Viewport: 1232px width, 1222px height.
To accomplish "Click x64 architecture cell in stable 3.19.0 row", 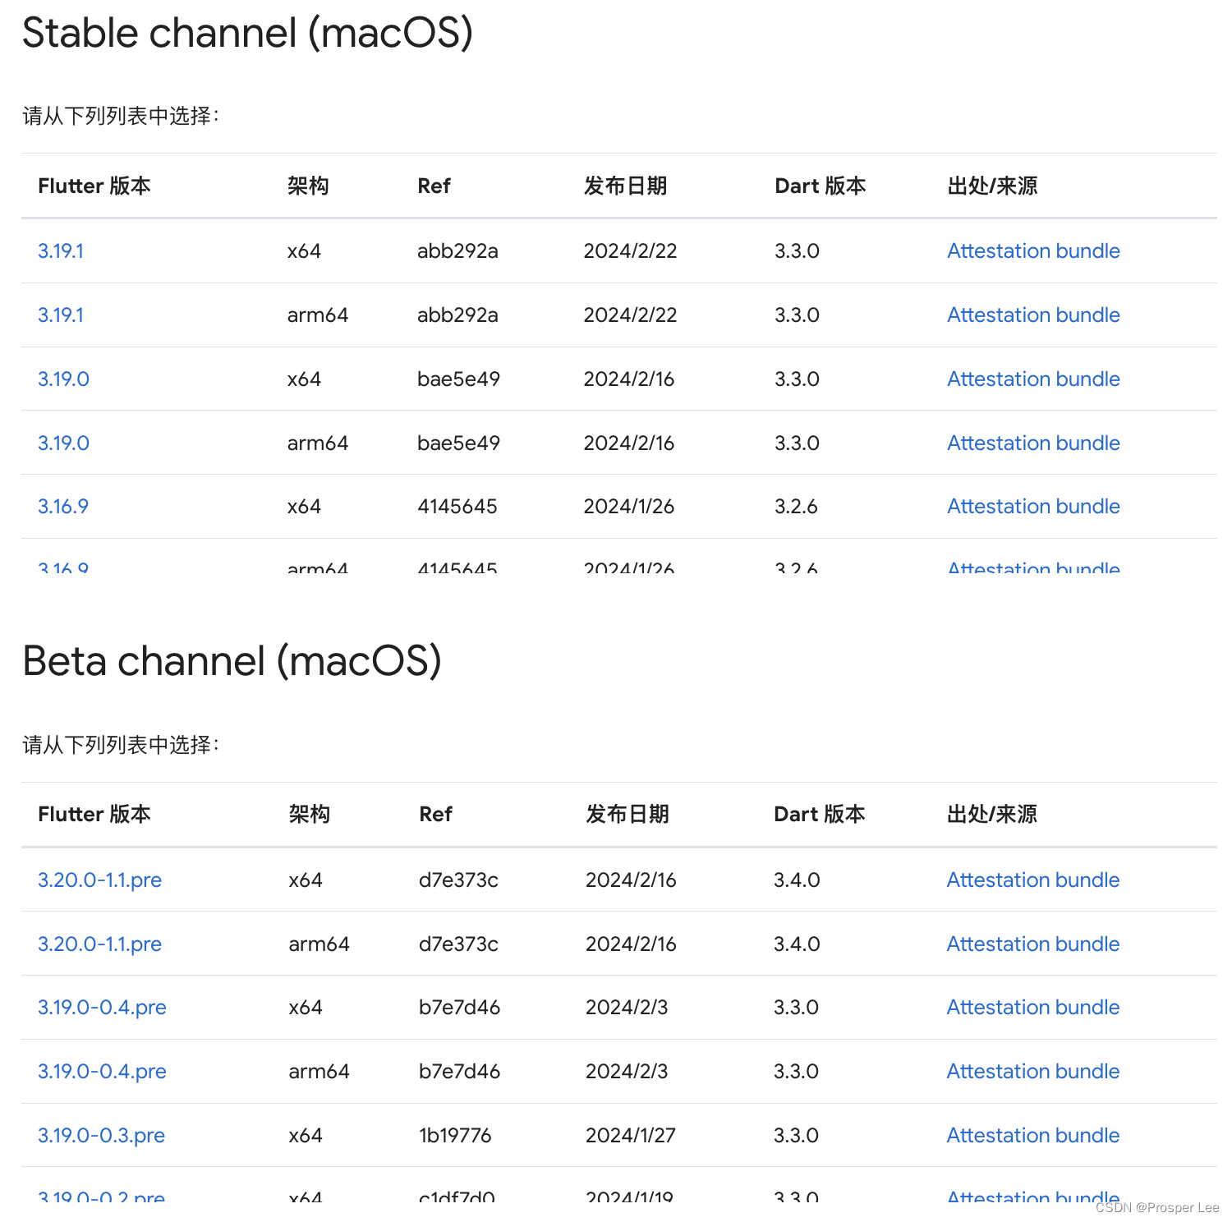I will click(x=304, y=379).
